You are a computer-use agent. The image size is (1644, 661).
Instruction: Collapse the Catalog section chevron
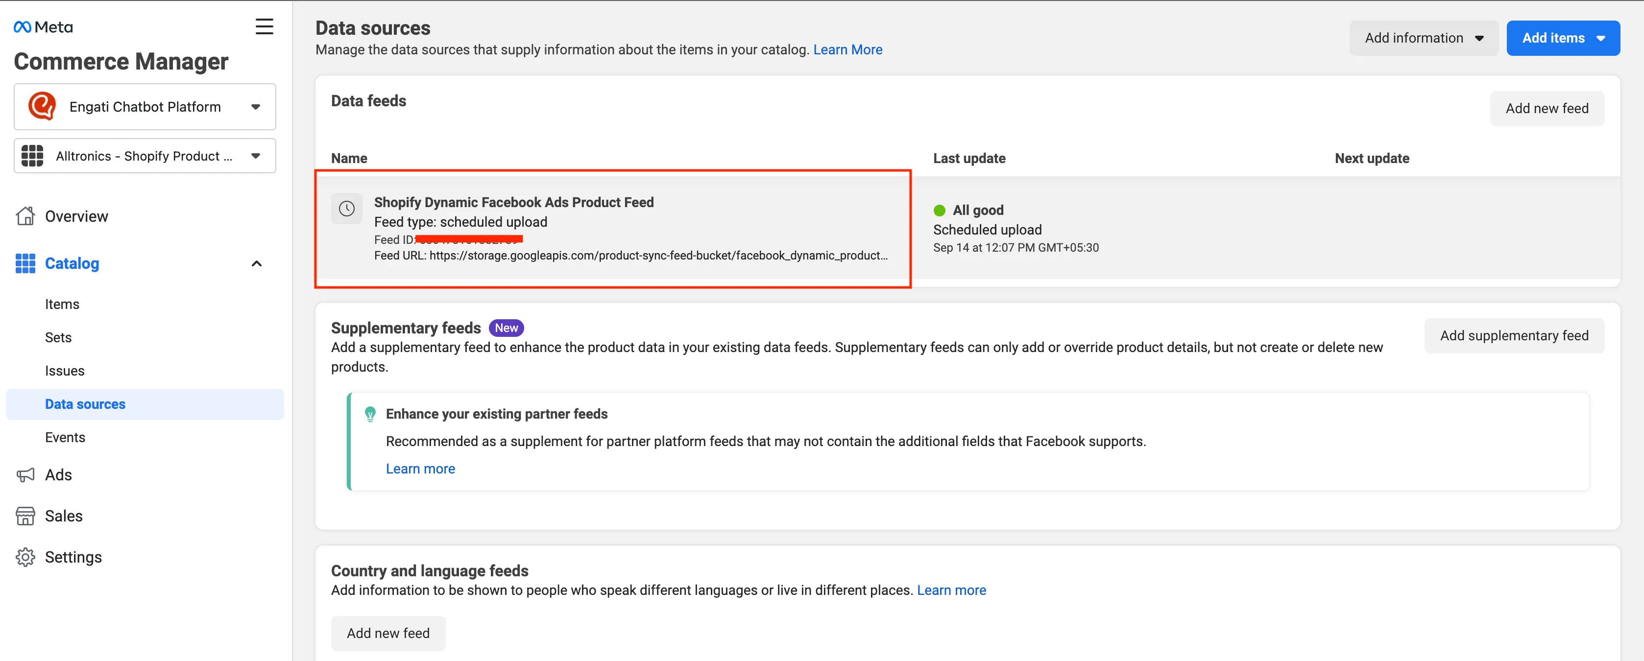257,263
